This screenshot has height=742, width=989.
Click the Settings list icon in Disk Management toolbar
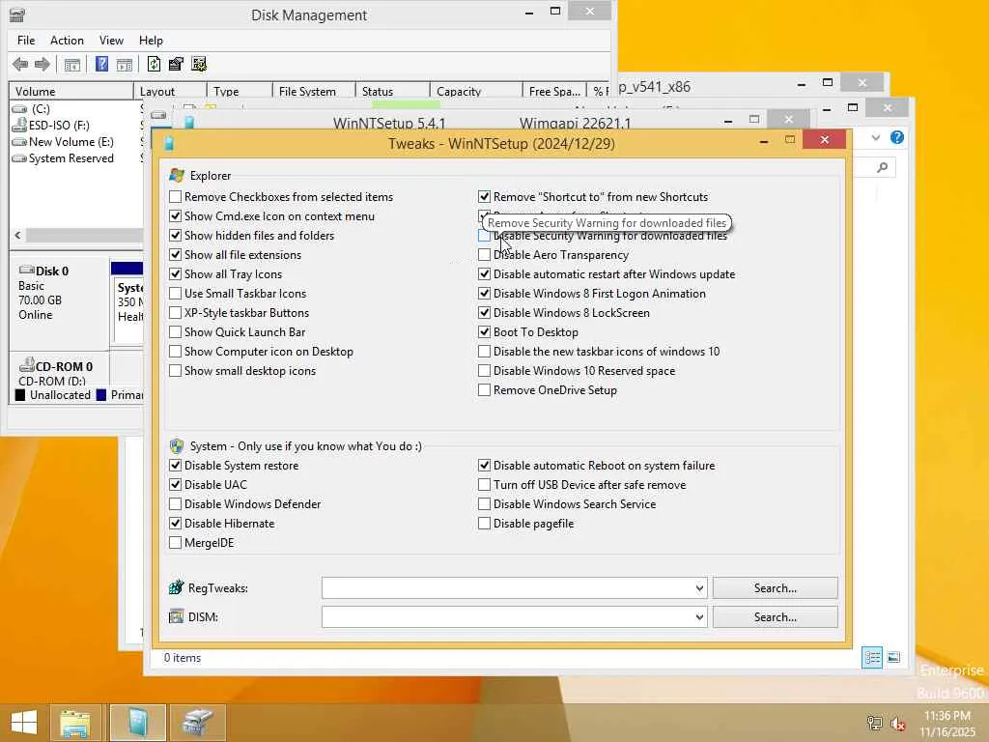pyautogui.click(x=199, y=64)
